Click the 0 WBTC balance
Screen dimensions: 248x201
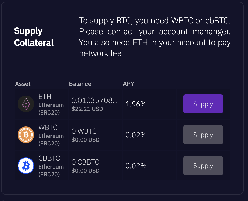(84, 131)
